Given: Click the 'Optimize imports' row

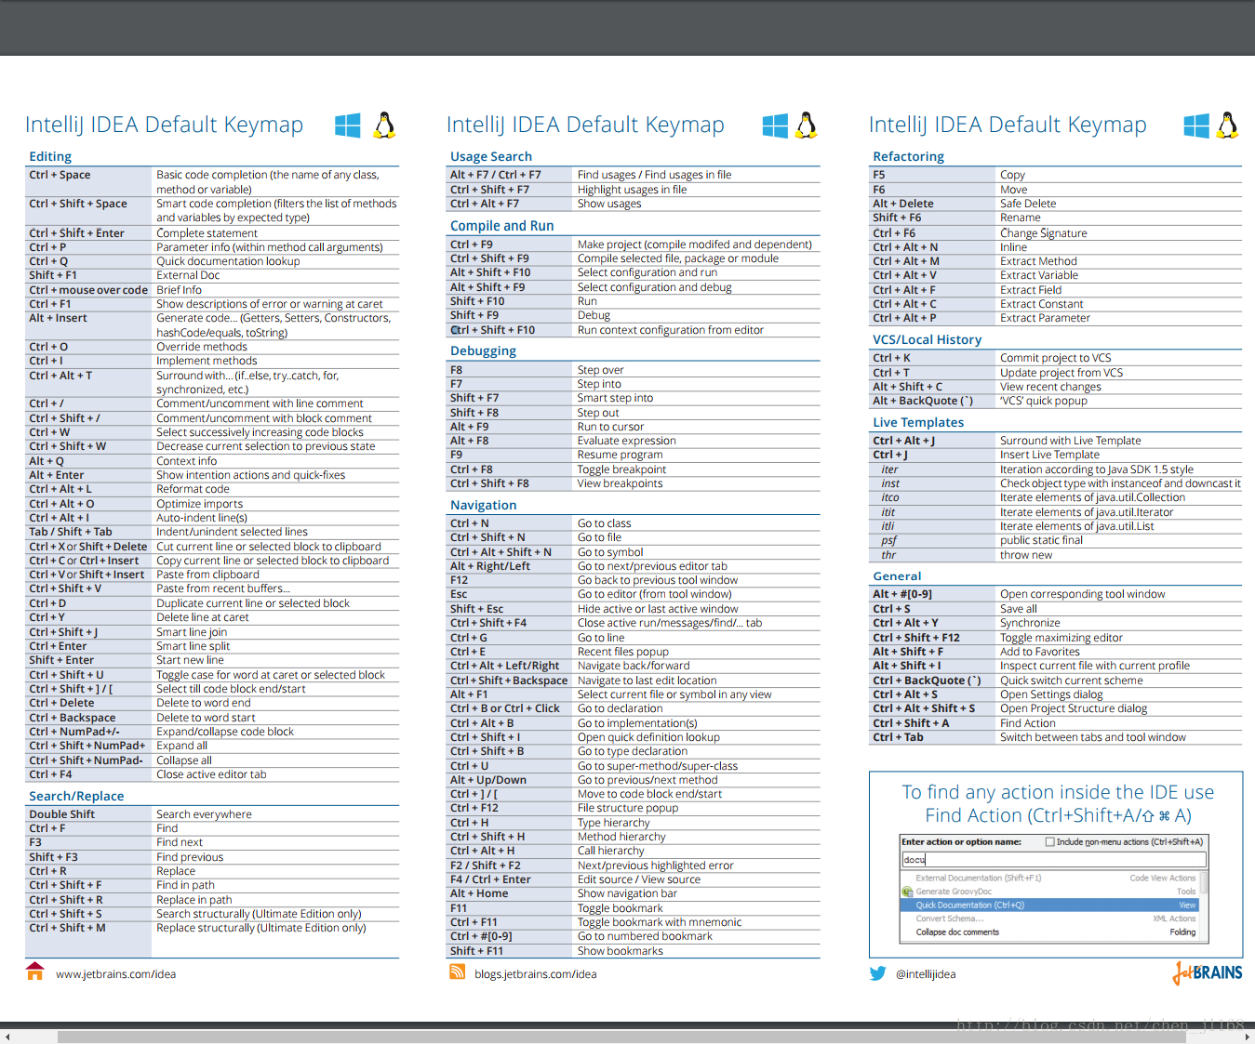Looking at the screenshot, I should (213, 504).
